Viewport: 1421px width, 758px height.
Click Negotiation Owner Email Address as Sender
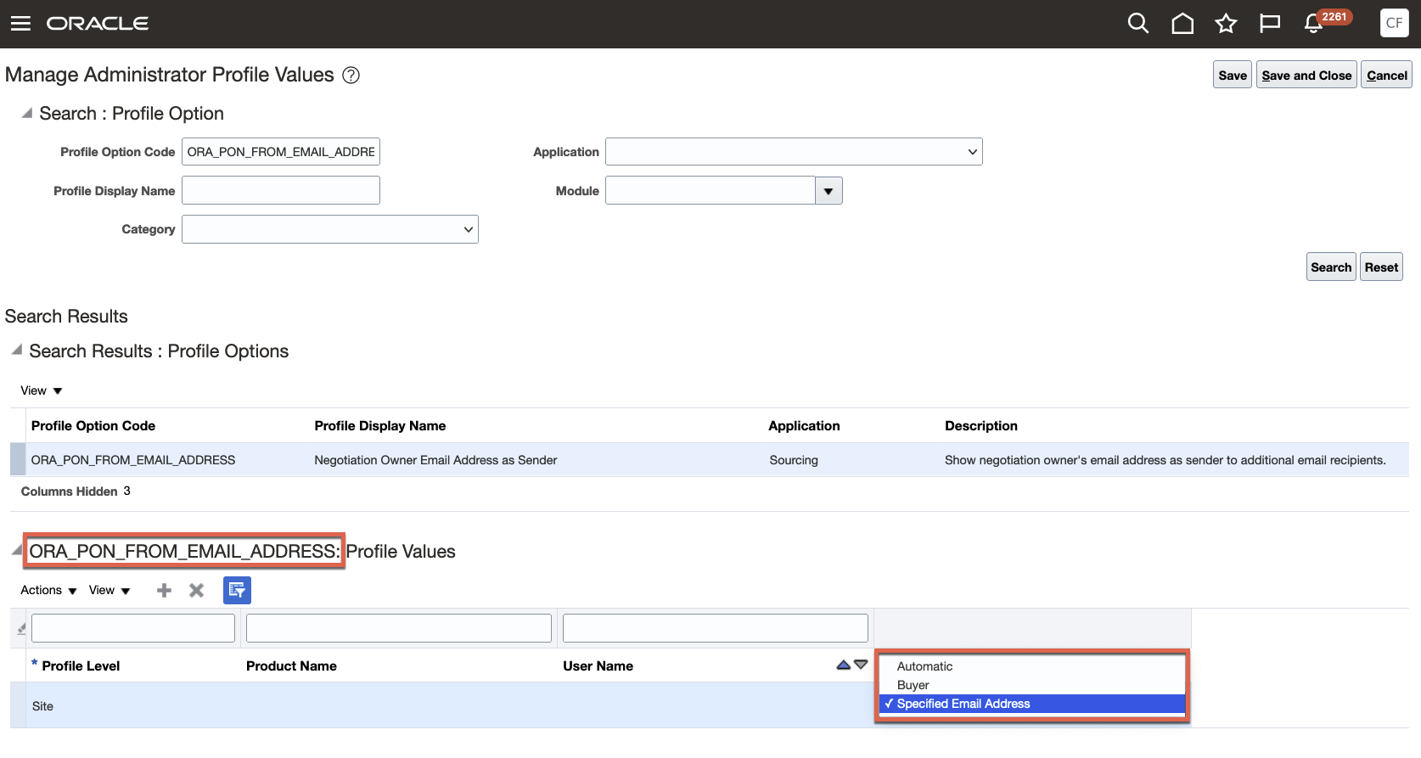435,460
